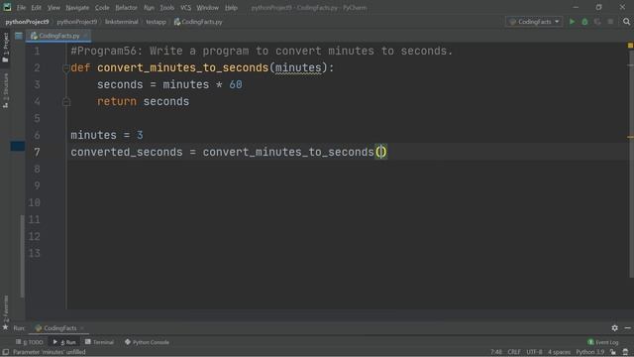Viewport: 634px width, 357px height.
Task: Open the Window menu
Action: click(207, 8)
